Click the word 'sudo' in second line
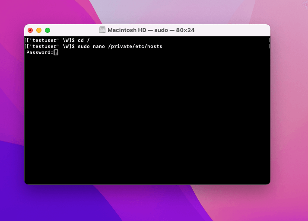Image resolution: width=308 pixels, height=221 pixels. coord(84,46)
